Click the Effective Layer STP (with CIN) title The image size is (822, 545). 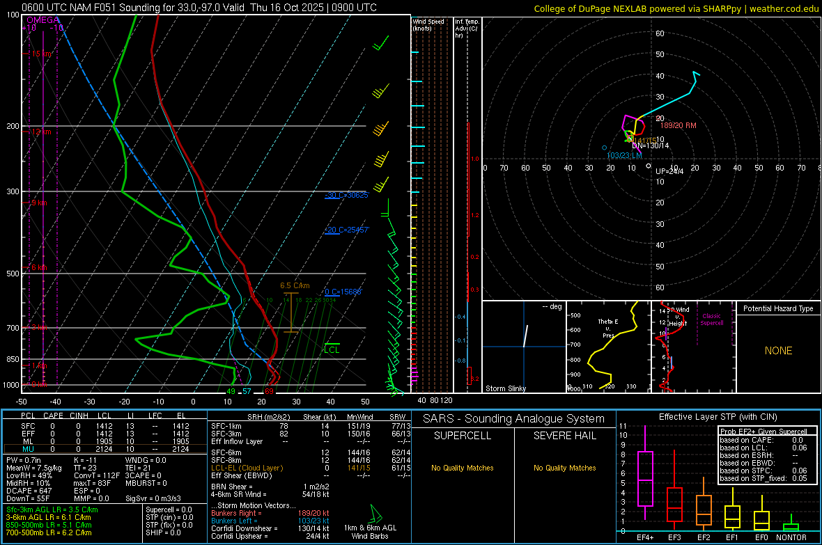coord(718,417)
